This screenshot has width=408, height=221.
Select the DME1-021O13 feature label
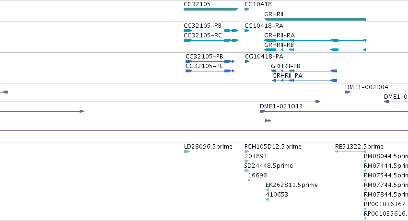tap(281, 106)
